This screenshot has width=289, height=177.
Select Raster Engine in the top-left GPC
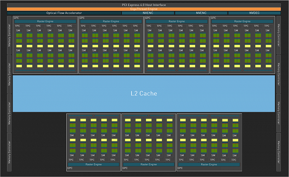point(45,22)
